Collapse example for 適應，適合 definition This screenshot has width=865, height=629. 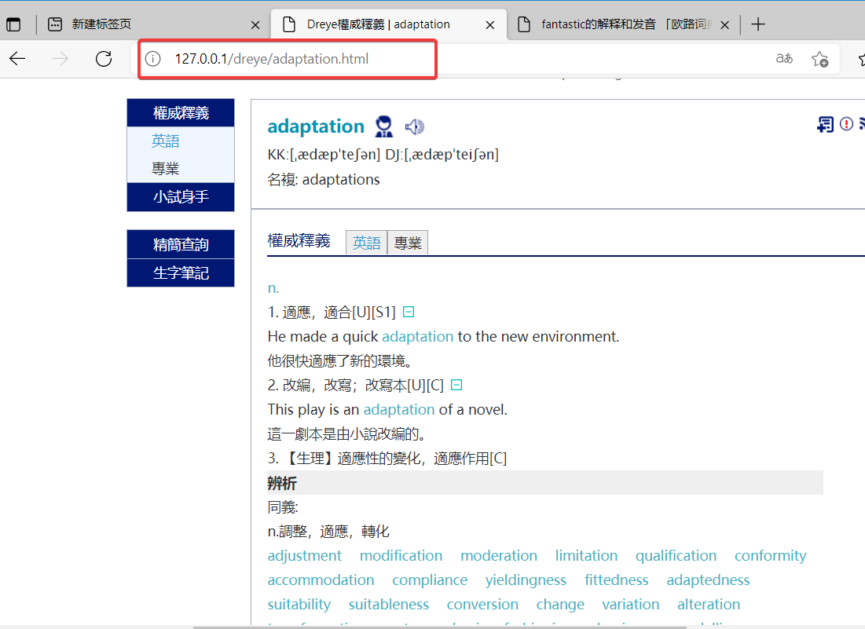(x=409, y=312)
